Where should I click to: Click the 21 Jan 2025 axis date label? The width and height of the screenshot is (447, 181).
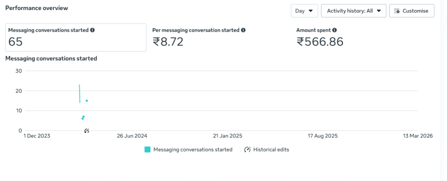[x=227, y=136]
